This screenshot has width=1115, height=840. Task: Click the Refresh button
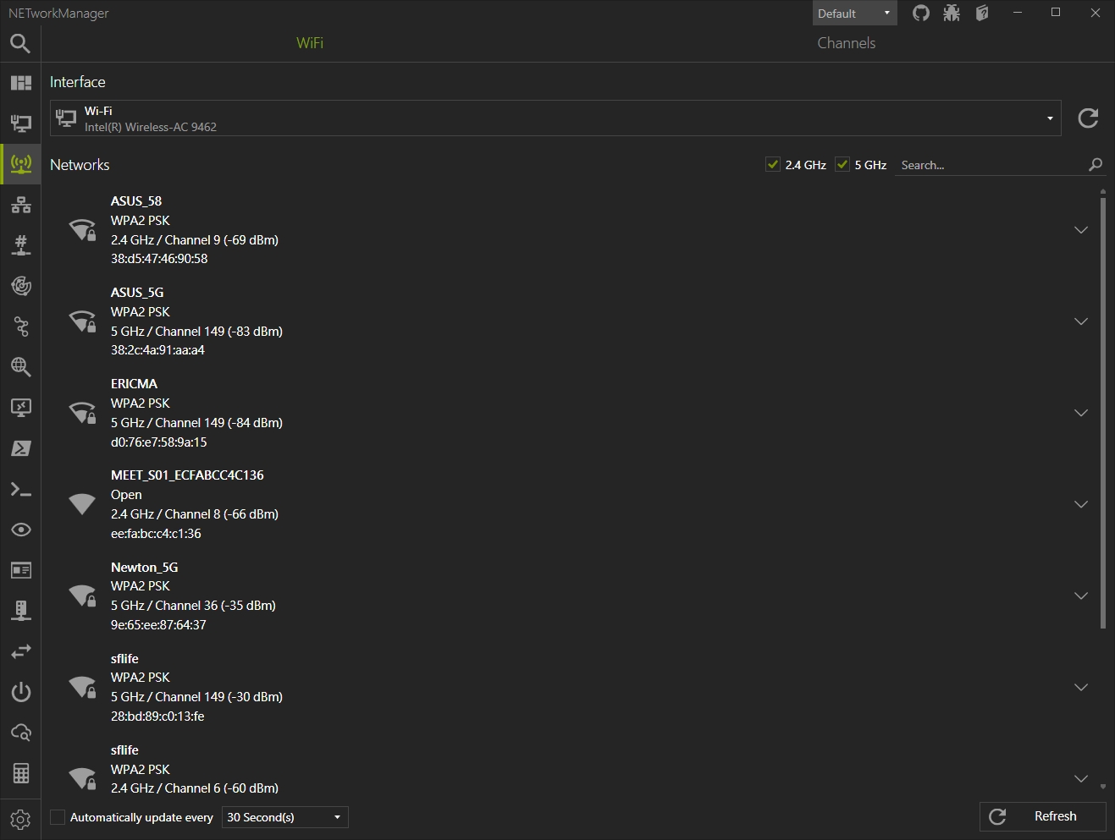pyautogui.click(x=1043, y=816)
